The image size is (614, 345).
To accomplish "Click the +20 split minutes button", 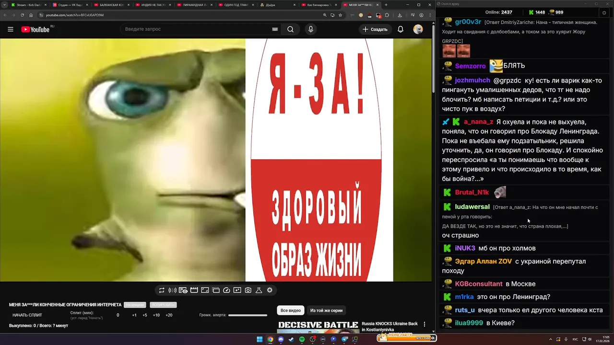I will (169, 315).
